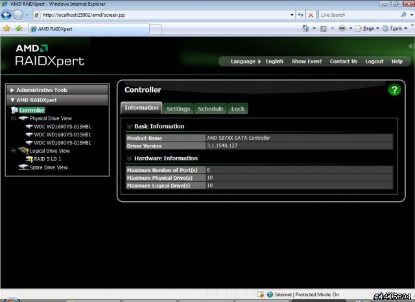Click the Product Name label

point(144,138)
